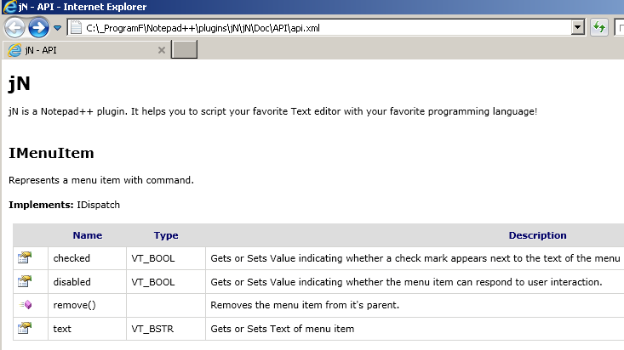Click the browser Forward arrow button
Viewport: 624px width, 350px height.
click(x=38, y=28)
